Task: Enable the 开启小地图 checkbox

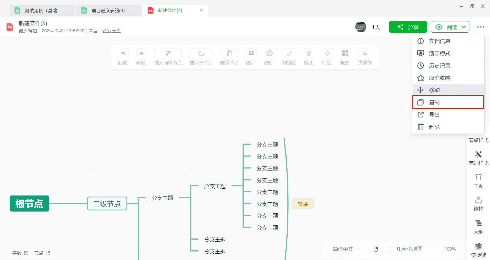Action: [389, 249]
